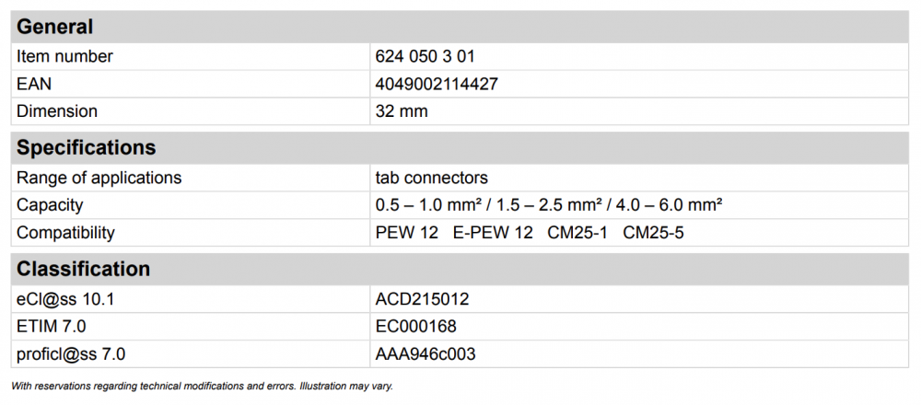Click the Compatibility row label
Image resolution: width=921 pixels, height=405 pixels.
click(x=65, y=233)
